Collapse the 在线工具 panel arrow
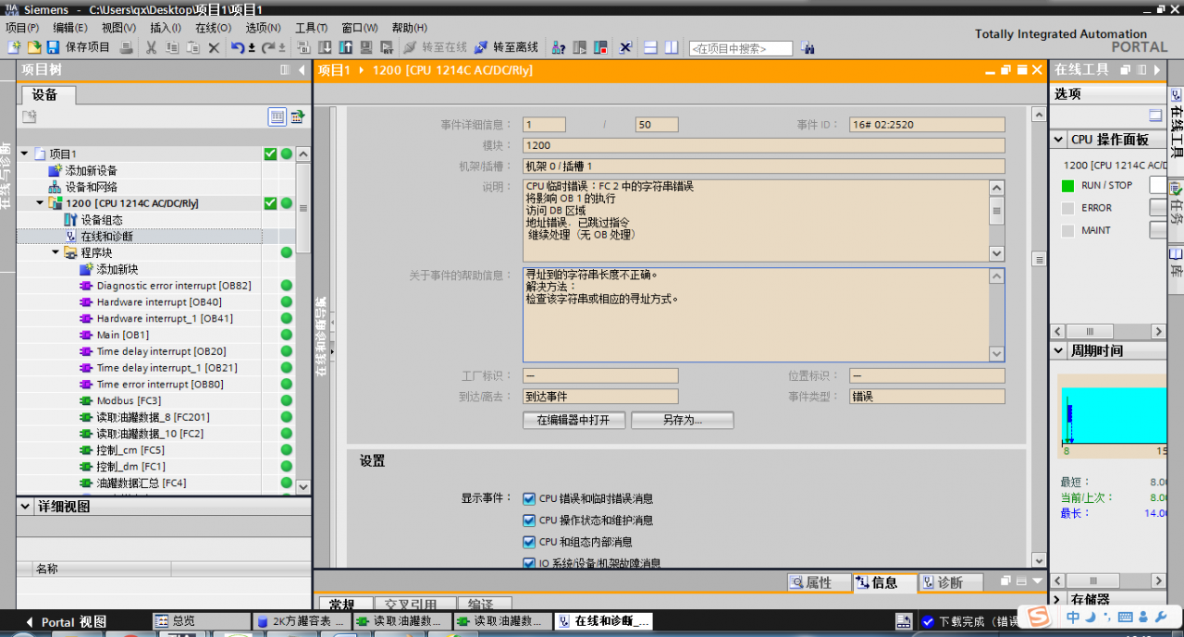 point(1157,70)
